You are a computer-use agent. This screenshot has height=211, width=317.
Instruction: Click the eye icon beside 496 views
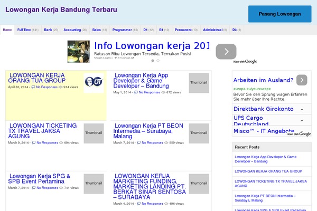pyautogui.click(x=166, y=204)
